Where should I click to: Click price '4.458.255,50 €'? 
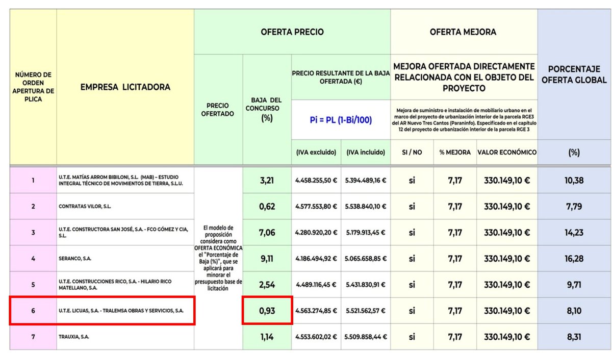point(316,180)
